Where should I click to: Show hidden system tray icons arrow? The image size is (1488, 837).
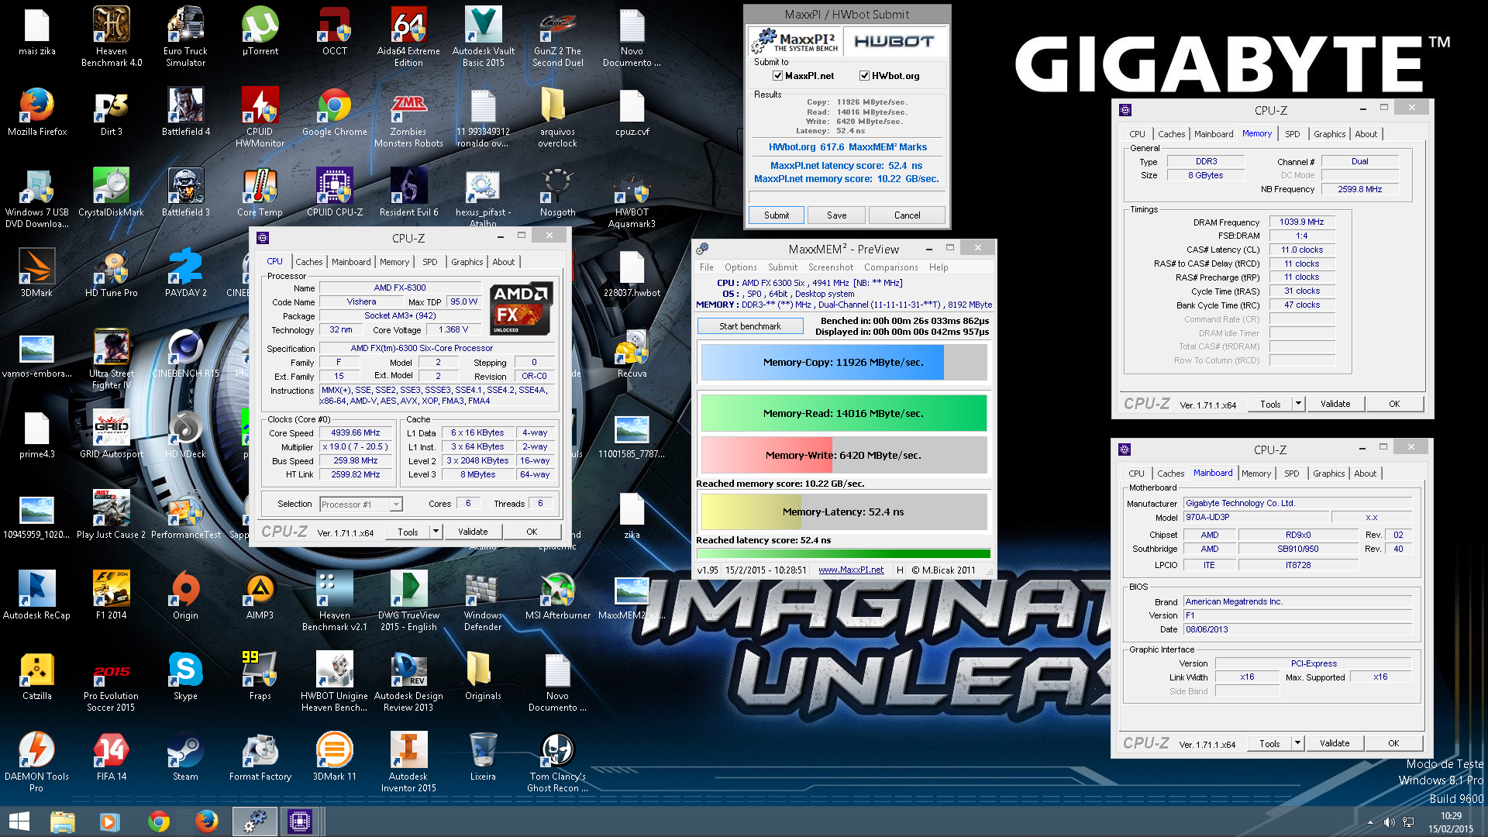point(1370,822)
